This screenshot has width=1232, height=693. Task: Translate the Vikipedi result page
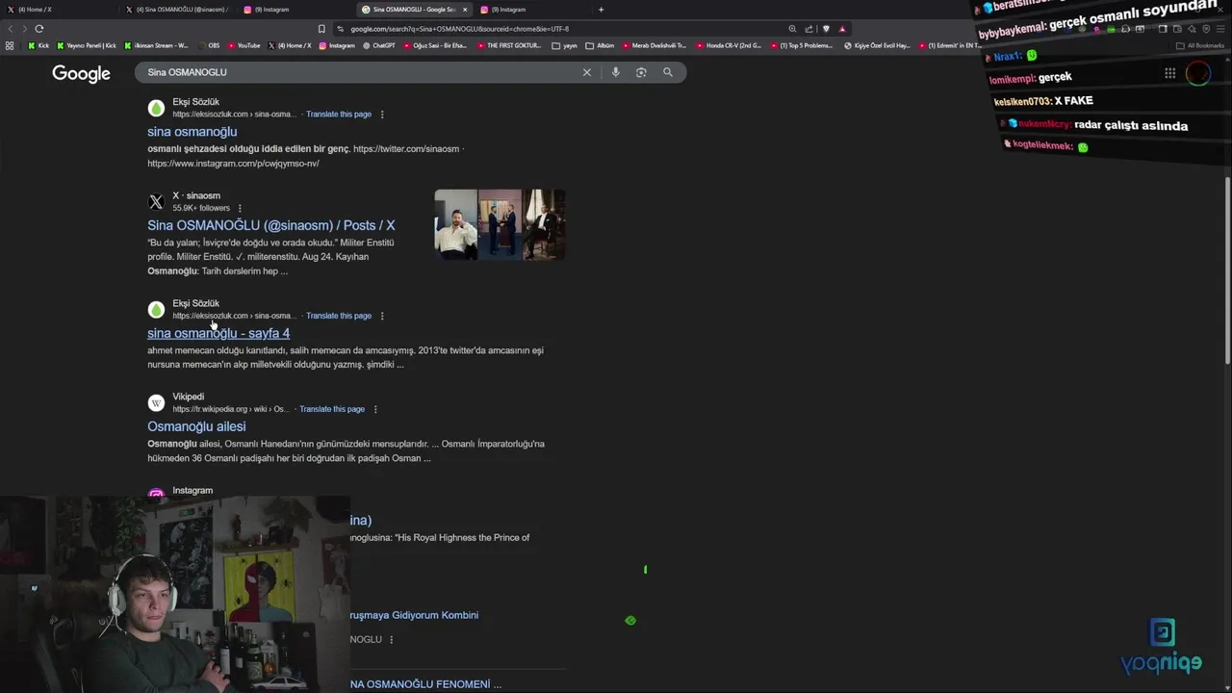tap(332, 409)
